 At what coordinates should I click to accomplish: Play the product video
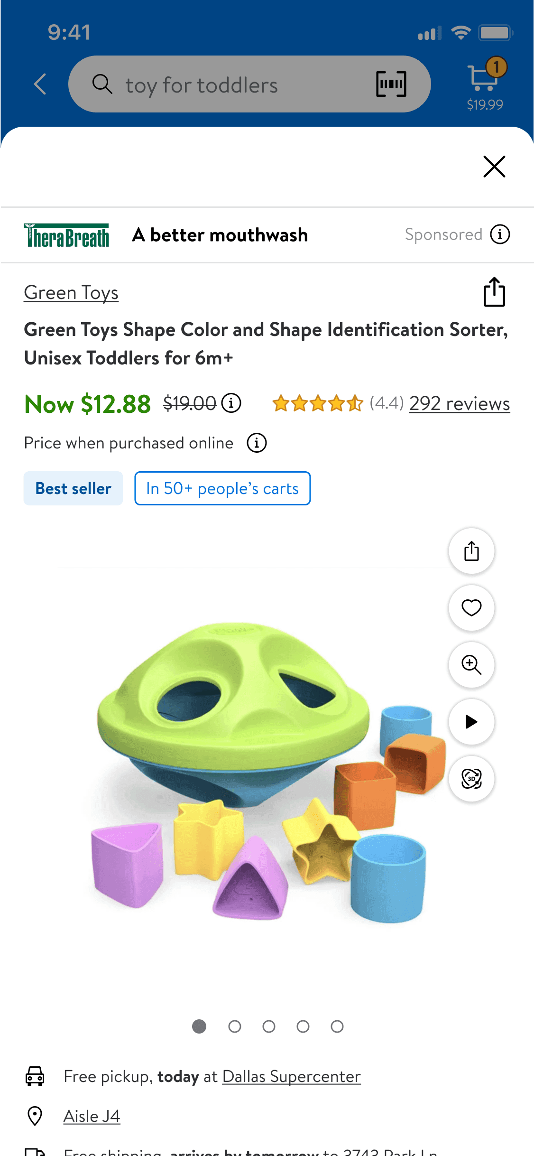471,722
